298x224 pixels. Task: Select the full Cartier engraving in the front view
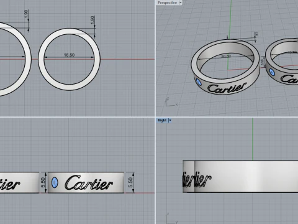89,183
